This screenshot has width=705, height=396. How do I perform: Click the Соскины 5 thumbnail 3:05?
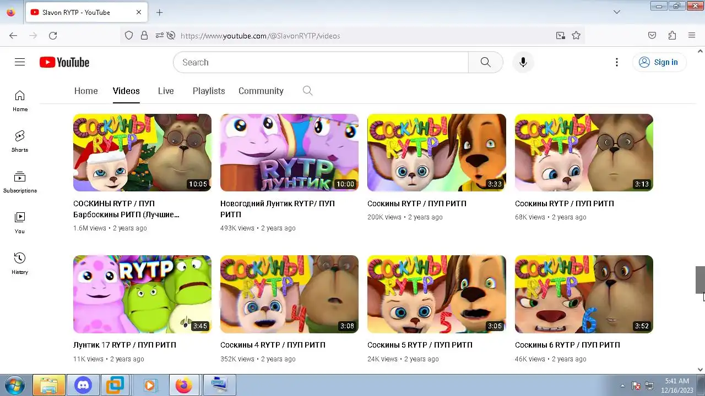coord(437,294)
